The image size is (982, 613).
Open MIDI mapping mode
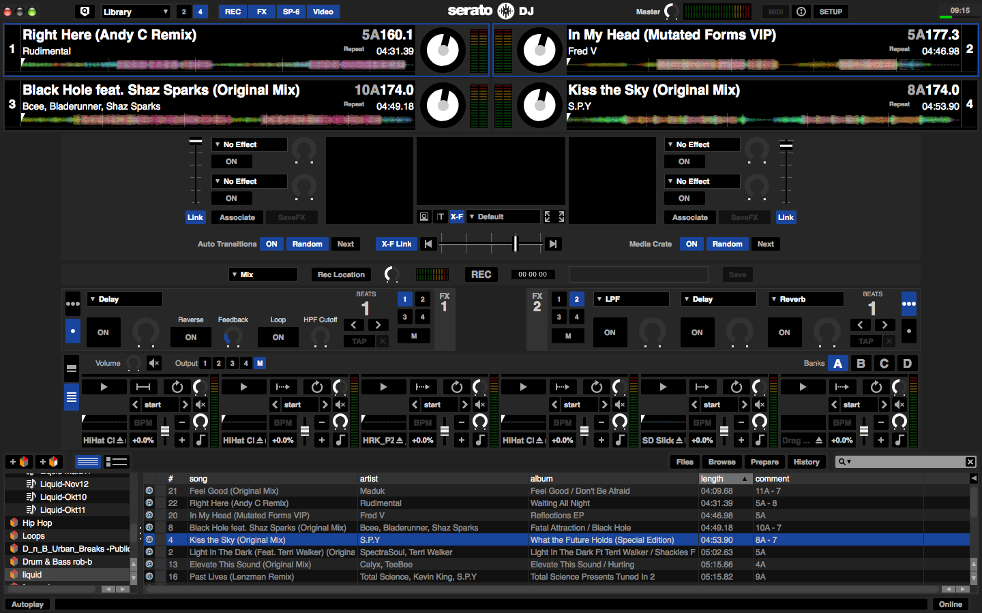[x=775, y=12]
